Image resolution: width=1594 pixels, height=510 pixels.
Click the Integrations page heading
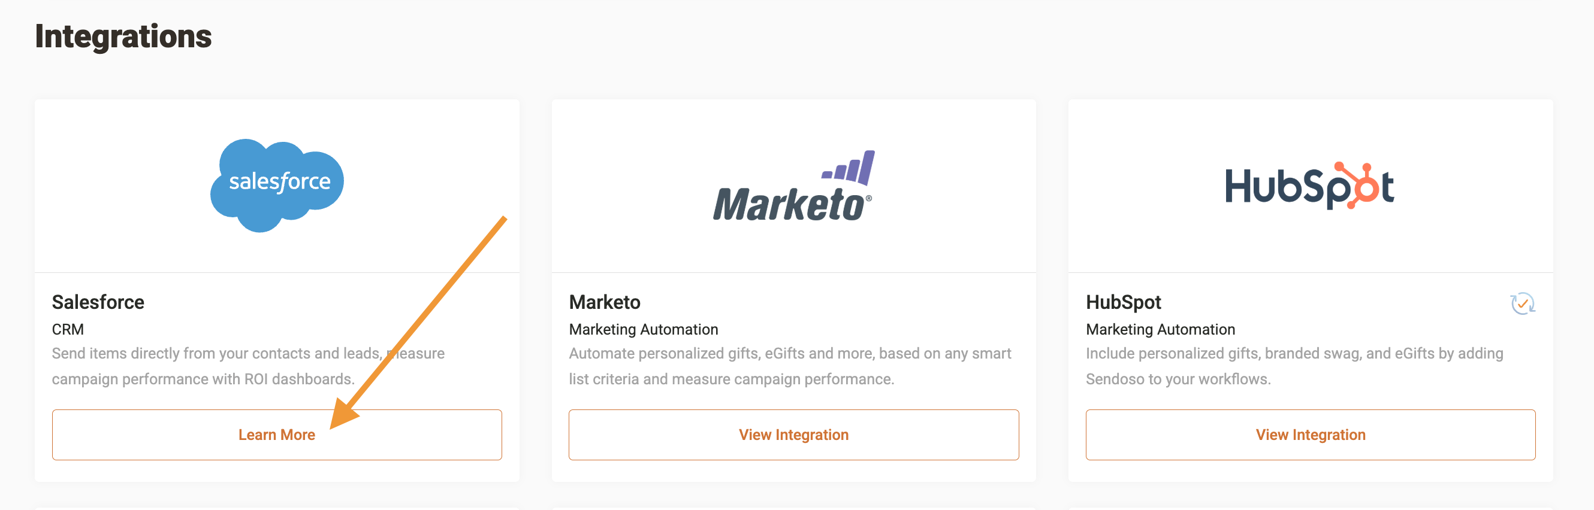[x=123, y=36]
